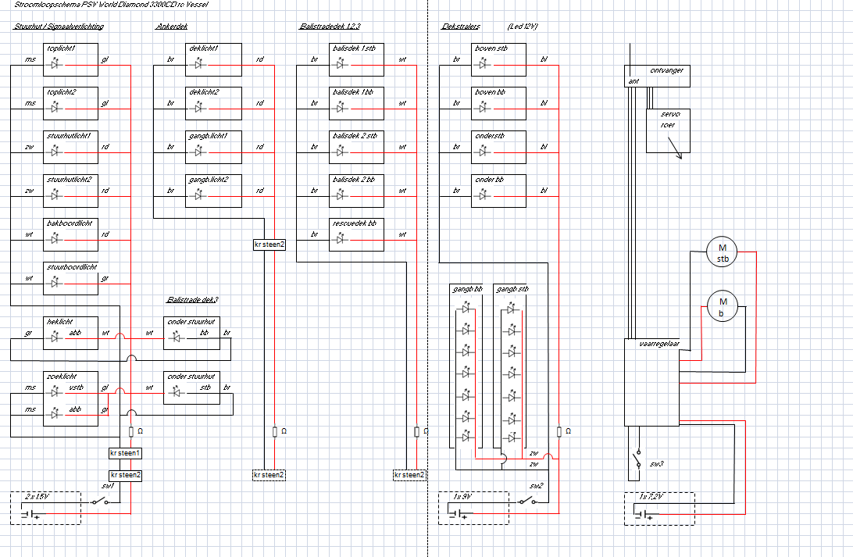
Task: Select the onder stuurhut bb box
Action: pyautogui.click(x=191, y=333)
